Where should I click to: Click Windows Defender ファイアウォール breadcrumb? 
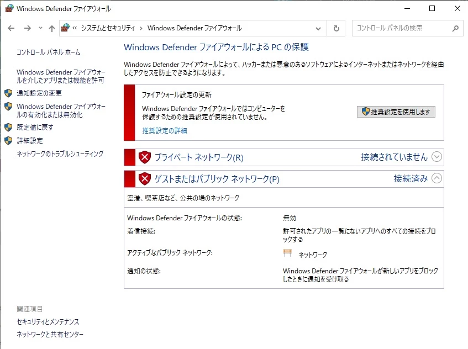click(194, 28)
